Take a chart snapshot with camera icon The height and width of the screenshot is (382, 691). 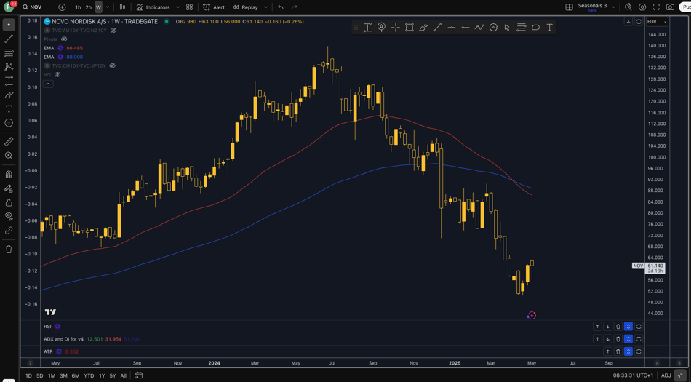(671, 7)
